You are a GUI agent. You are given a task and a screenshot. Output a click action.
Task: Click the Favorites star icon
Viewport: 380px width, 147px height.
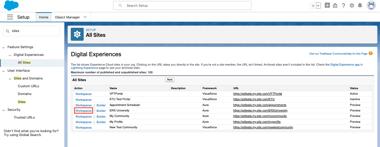pyautogui.click(x=313, y=5)
